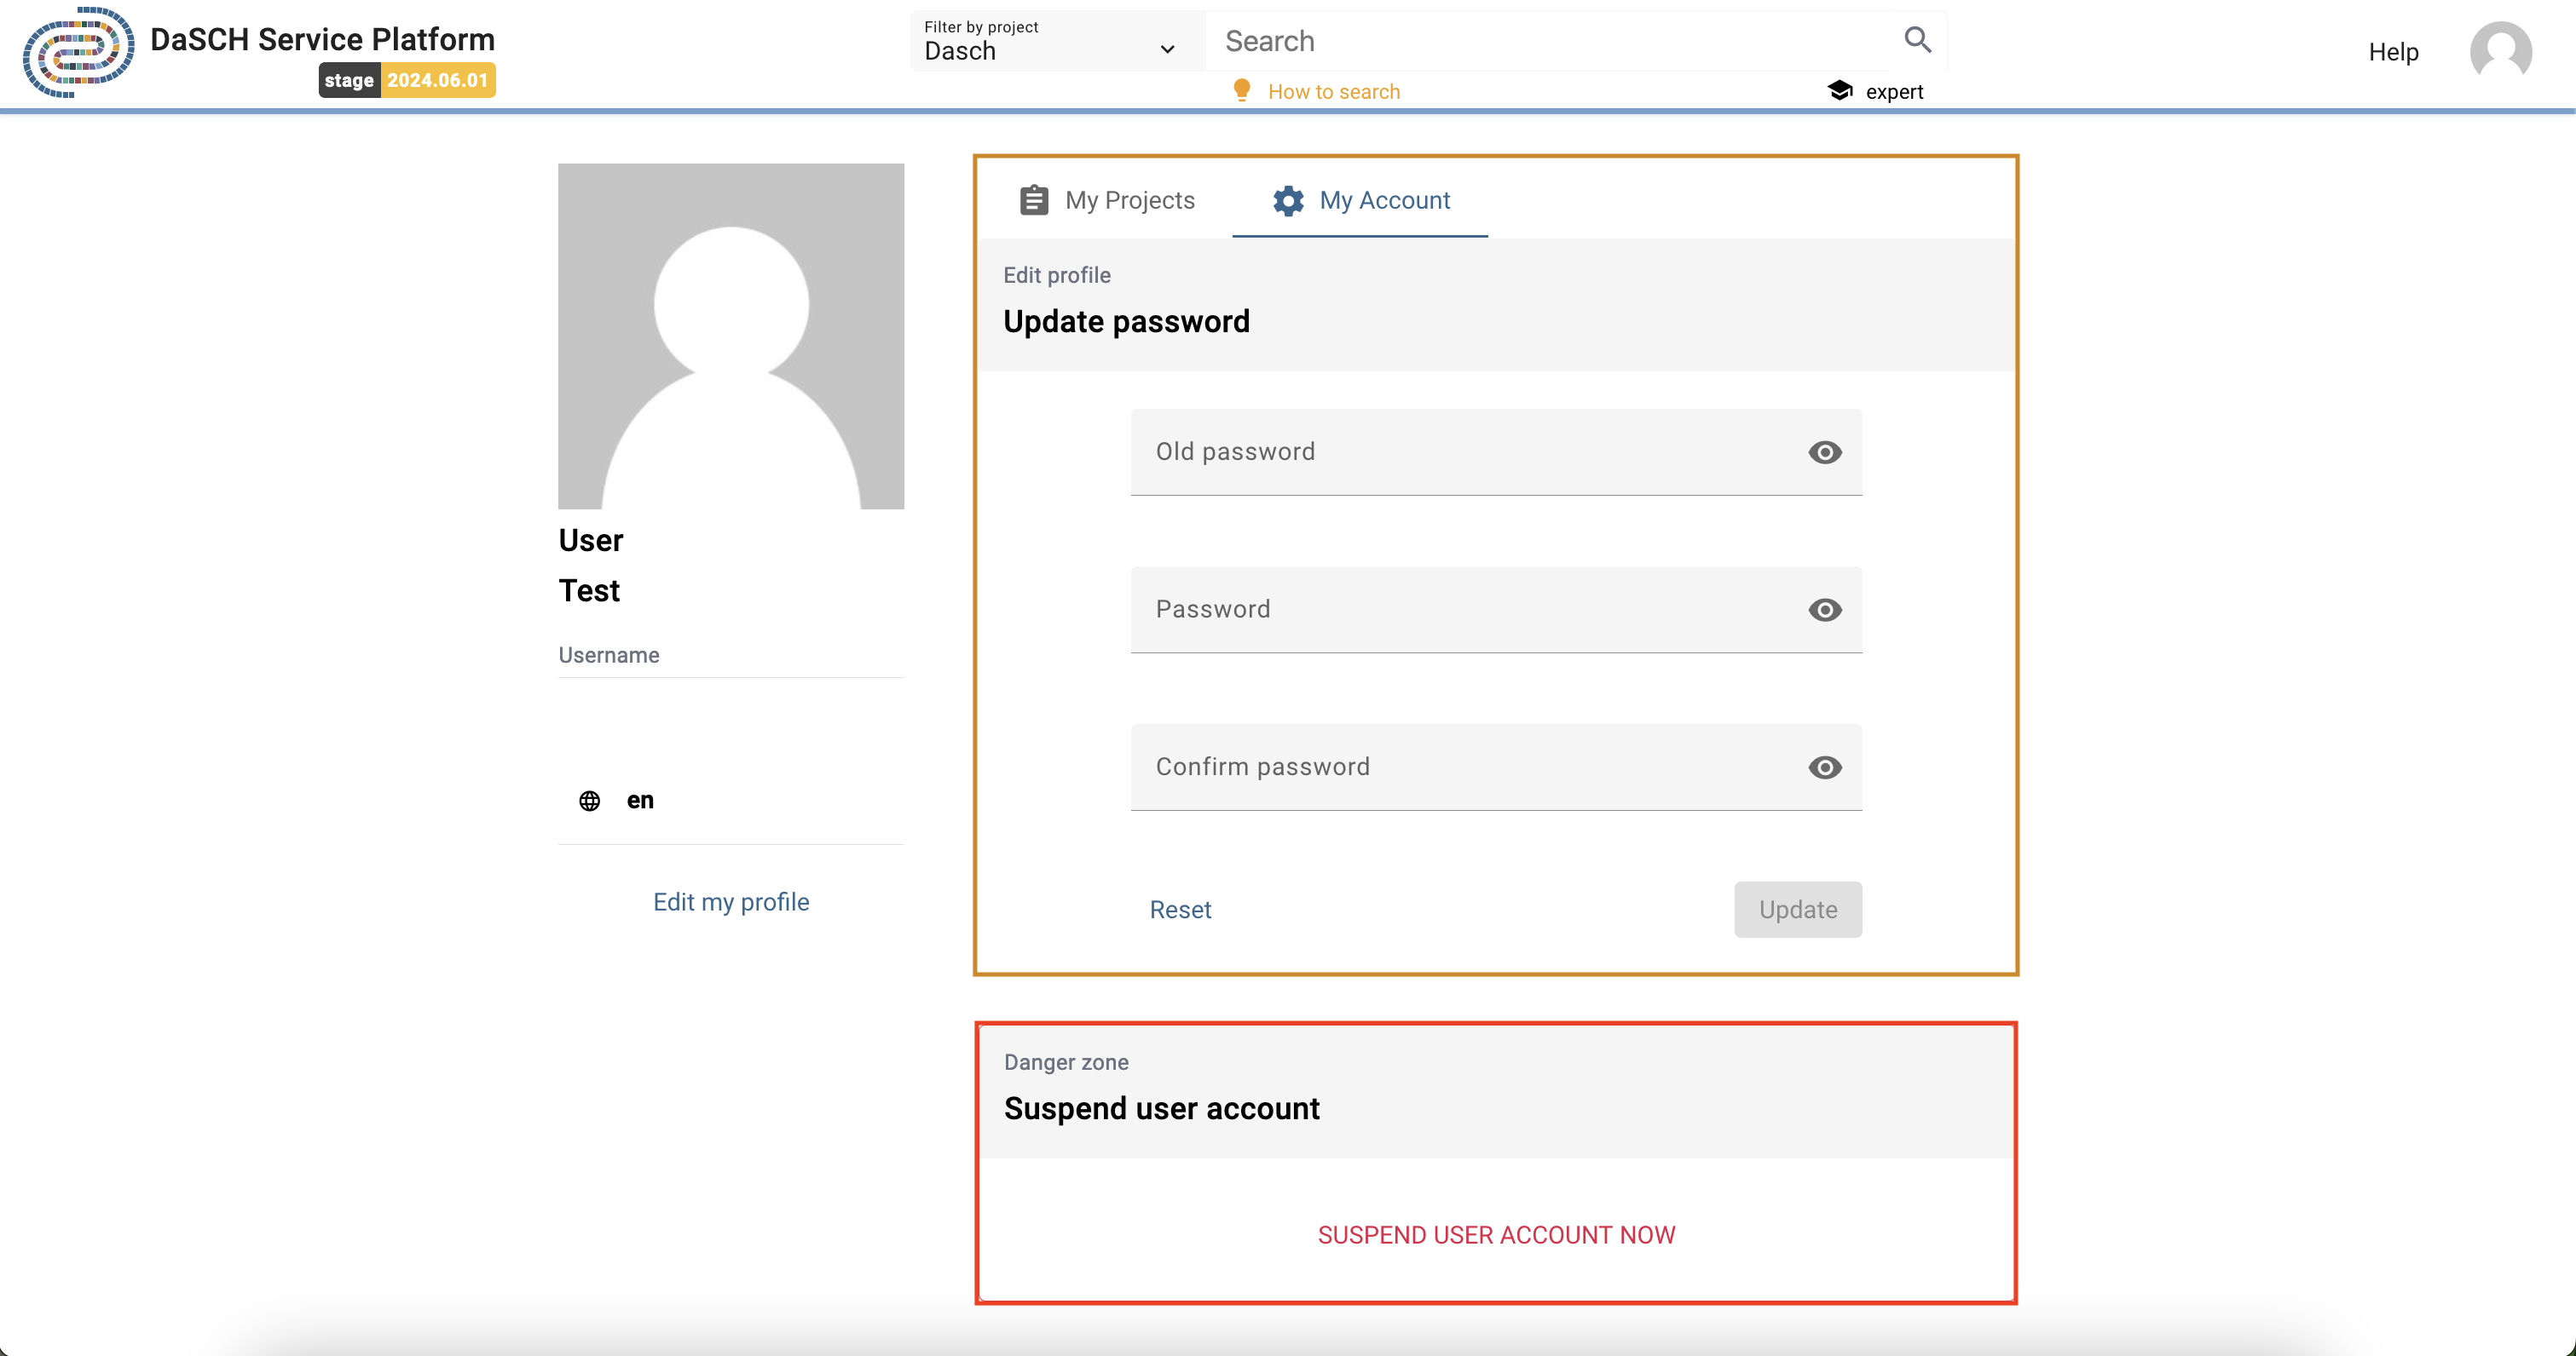Click SUSPEND USER ACCOUNT NOW link
Screen dimensions: 2576x1356
(1498, 1233)
